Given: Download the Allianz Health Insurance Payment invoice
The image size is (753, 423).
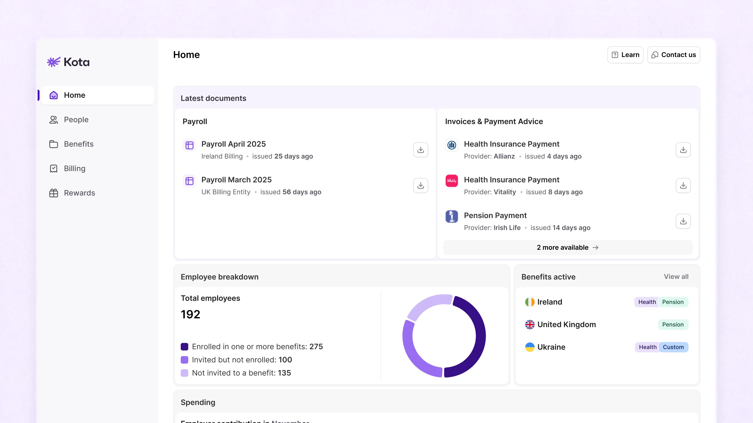Looking at the screenshot, I should (x=683, y=150).
